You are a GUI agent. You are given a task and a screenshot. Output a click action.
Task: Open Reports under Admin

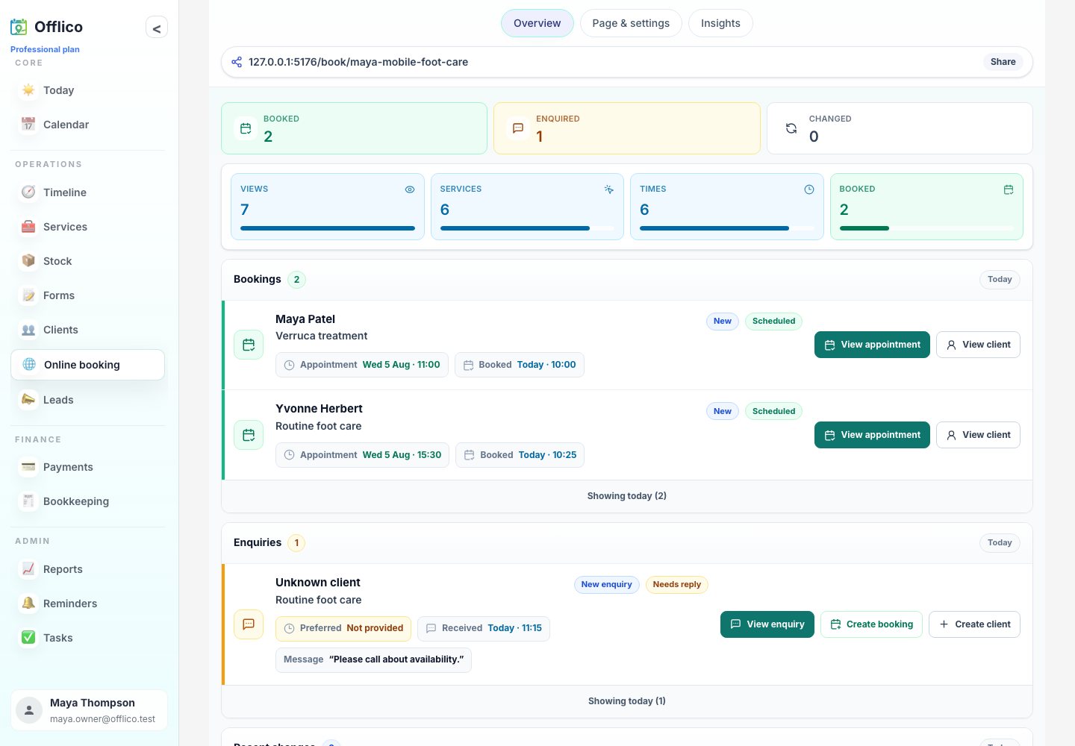87,569
